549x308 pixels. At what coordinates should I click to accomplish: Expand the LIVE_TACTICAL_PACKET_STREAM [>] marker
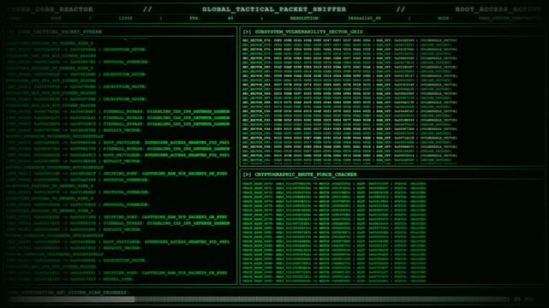(11, 32)
